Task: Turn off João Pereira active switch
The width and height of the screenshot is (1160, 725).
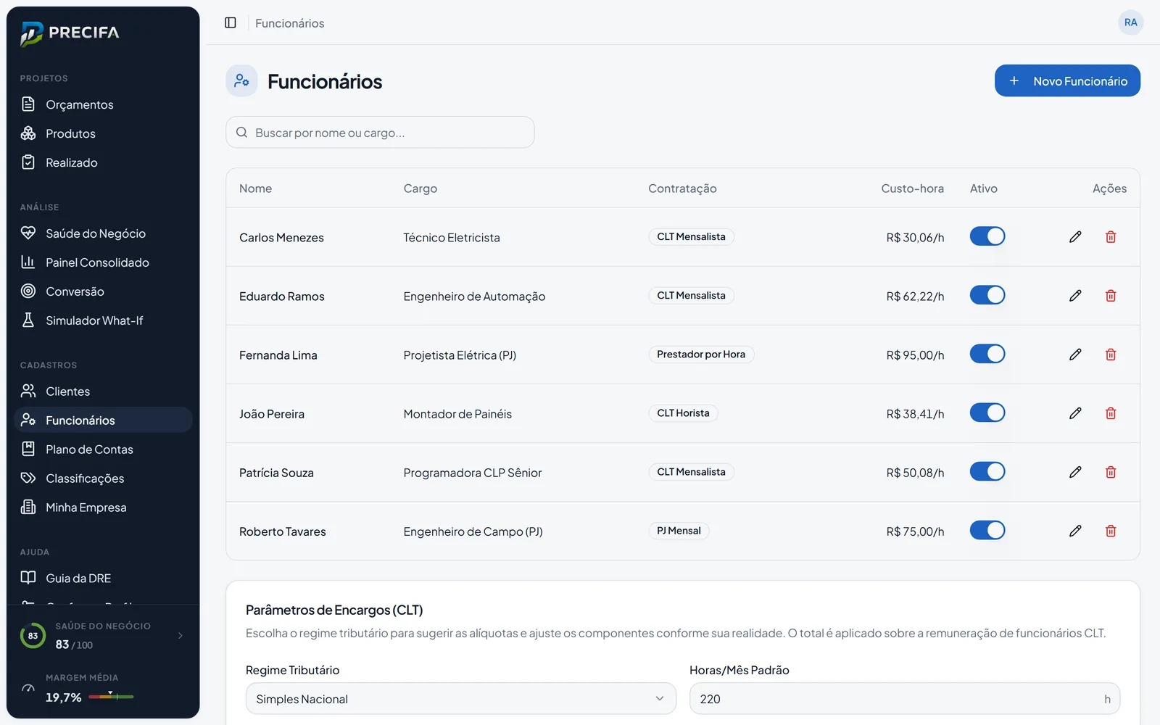Action: [987, 413]
